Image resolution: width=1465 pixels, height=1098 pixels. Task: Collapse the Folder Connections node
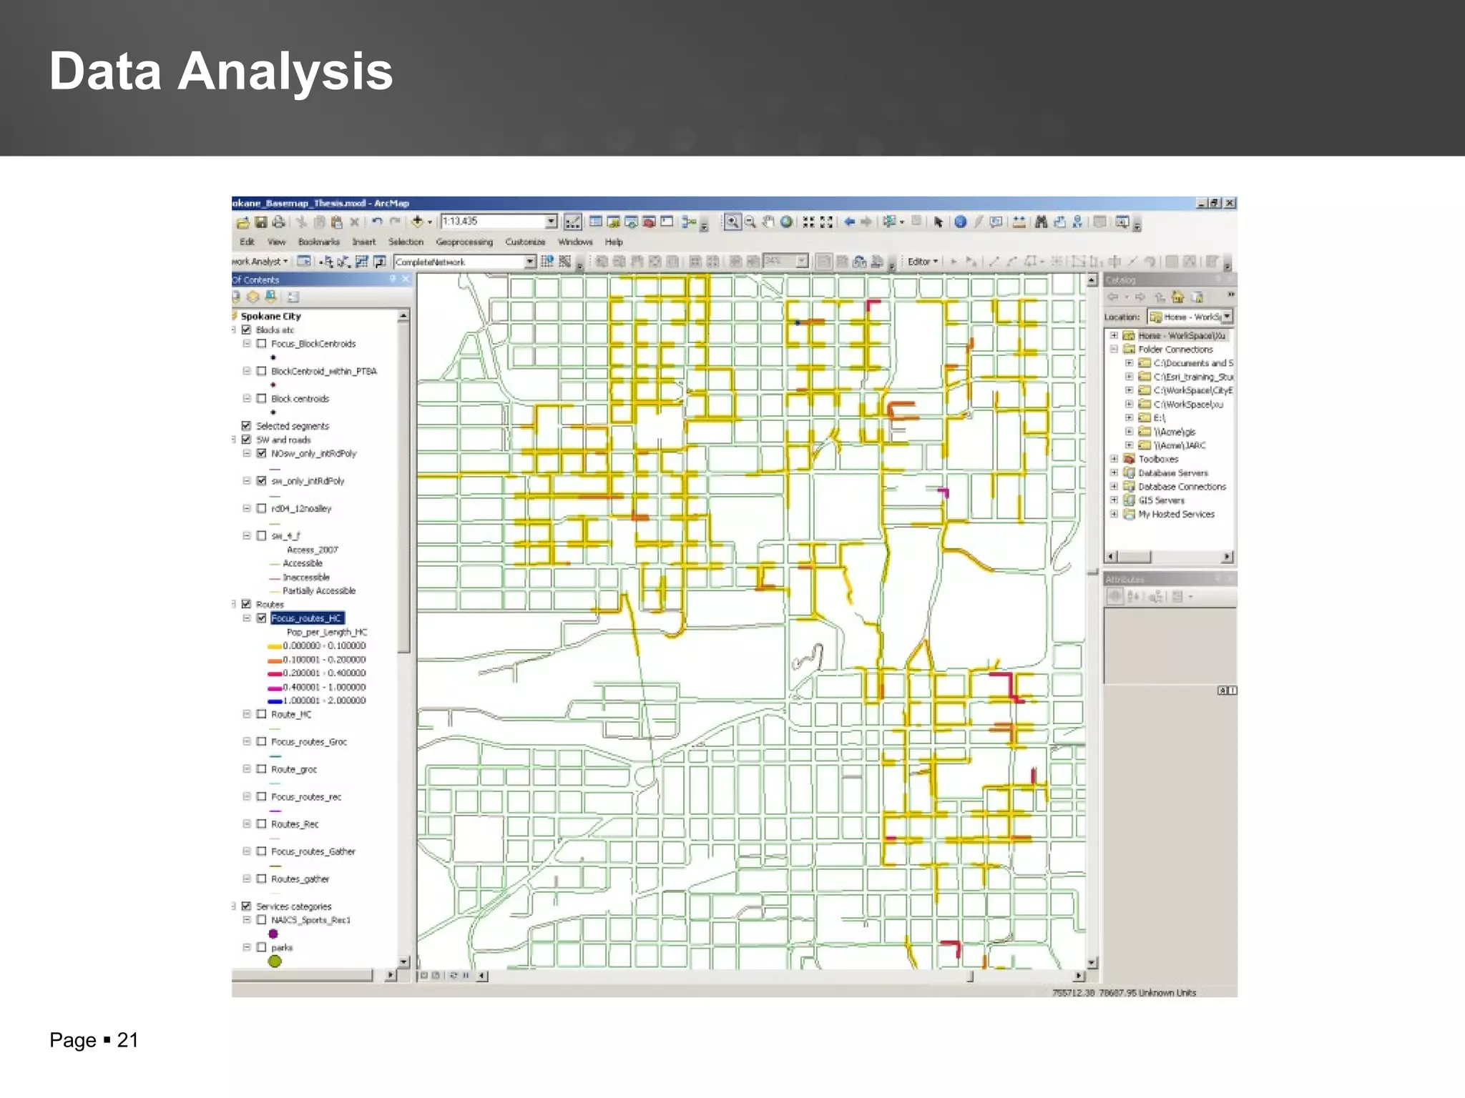click(x=1114, y=350)
